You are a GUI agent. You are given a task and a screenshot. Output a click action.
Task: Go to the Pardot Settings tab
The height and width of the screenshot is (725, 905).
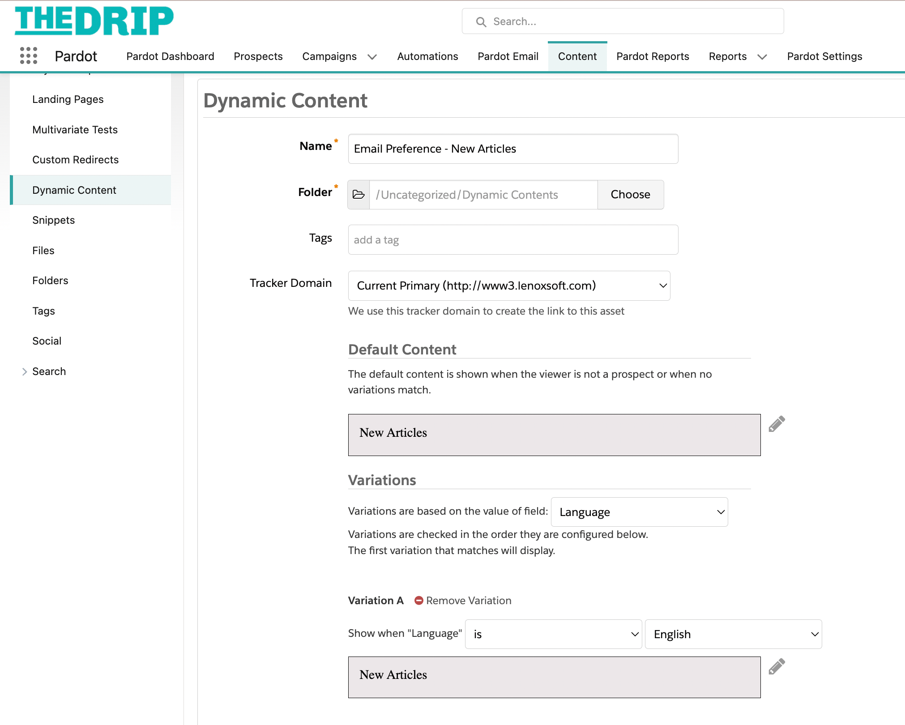click(824, 56)
